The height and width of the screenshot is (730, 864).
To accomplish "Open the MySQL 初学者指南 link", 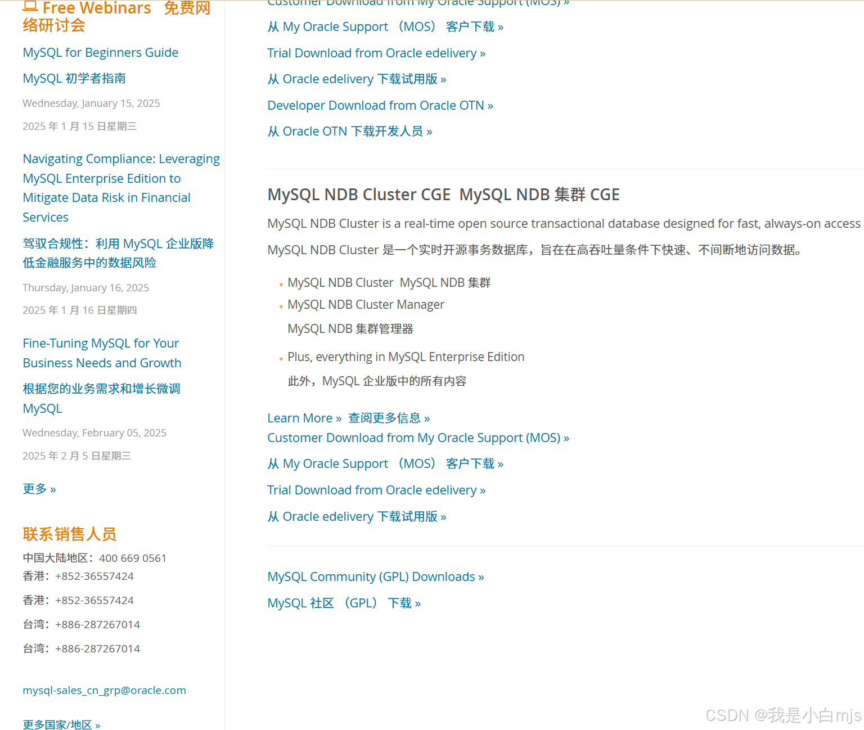I will (x=74, y=78).
